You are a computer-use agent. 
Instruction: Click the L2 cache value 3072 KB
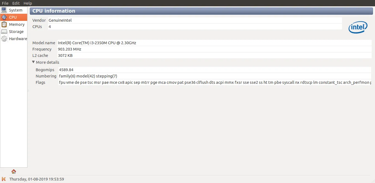(65, 56)
